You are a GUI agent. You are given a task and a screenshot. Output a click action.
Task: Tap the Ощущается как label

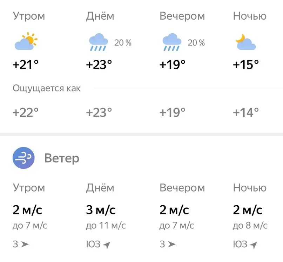[47, 89]
